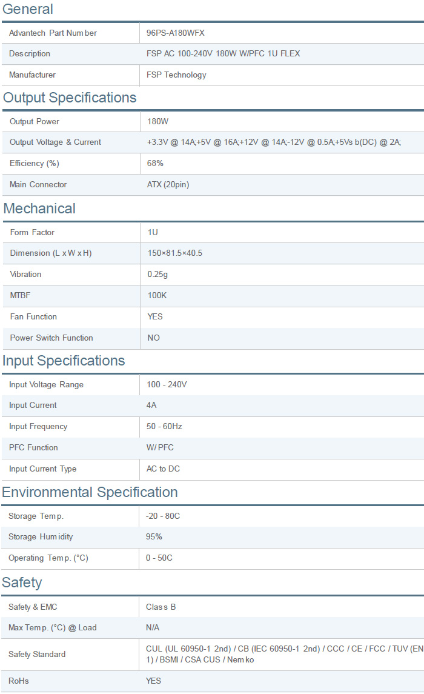Screen dimensions: 424x694
Task: Select the part number 96PS-A180WFX
Action: pyautogui.click(x=179, y=33)
